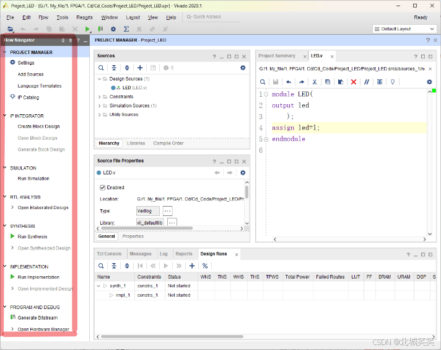
Task: Click plus icon to create runs
Action: click(x=192, y=266)
